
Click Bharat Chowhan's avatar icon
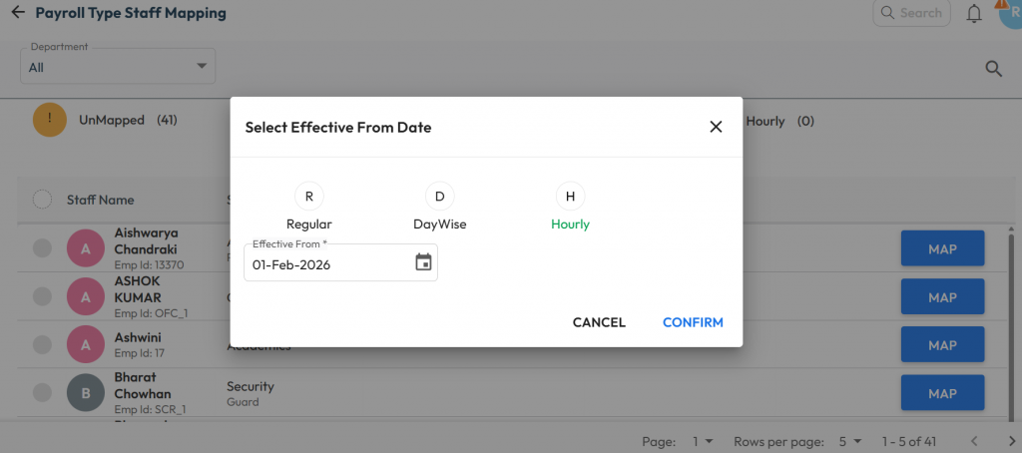tap(86, 393)
